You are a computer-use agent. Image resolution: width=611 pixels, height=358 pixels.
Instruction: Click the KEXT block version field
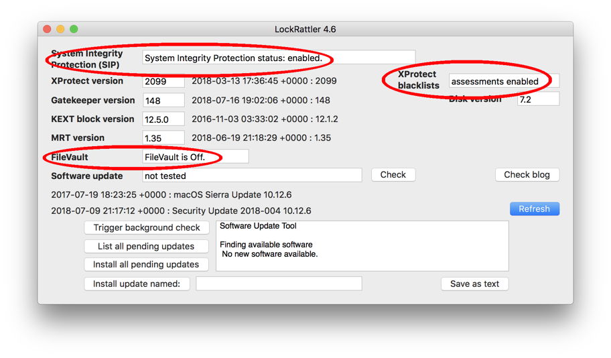tap(163, 119)
